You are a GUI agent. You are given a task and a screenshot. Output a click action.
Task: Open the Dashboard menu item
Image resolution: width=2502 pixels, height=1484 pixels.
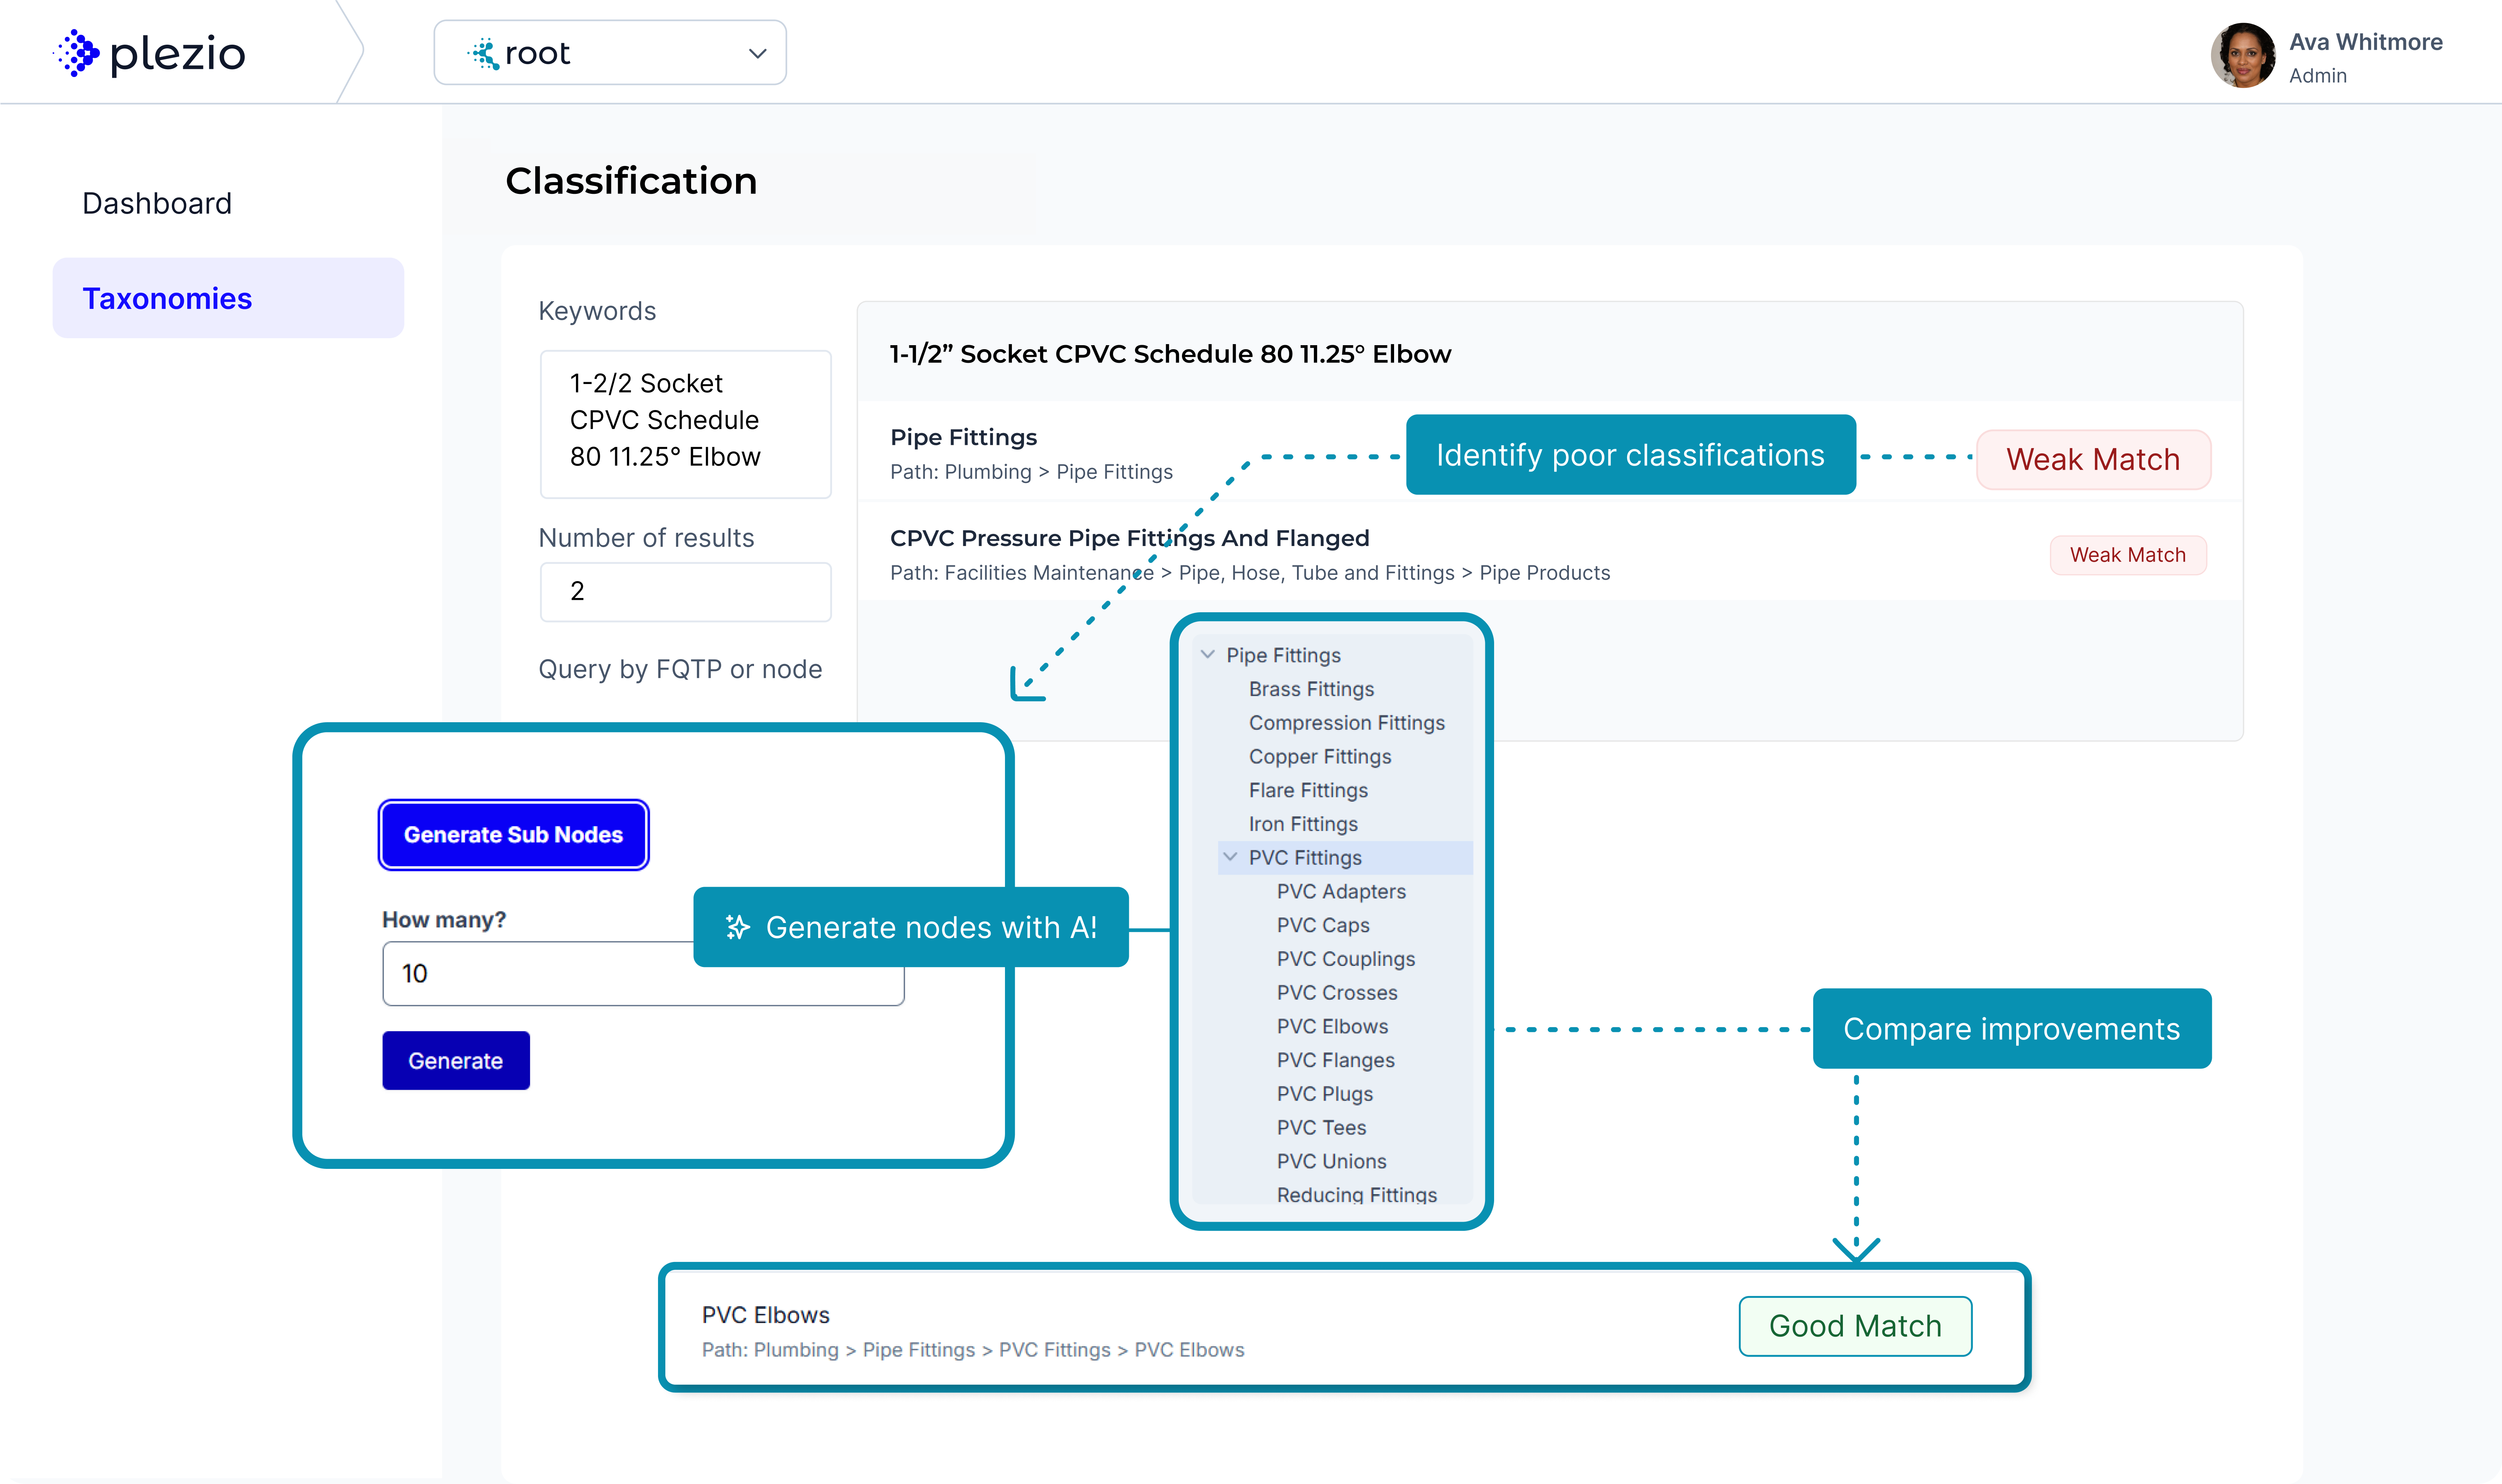coord(157,203)
